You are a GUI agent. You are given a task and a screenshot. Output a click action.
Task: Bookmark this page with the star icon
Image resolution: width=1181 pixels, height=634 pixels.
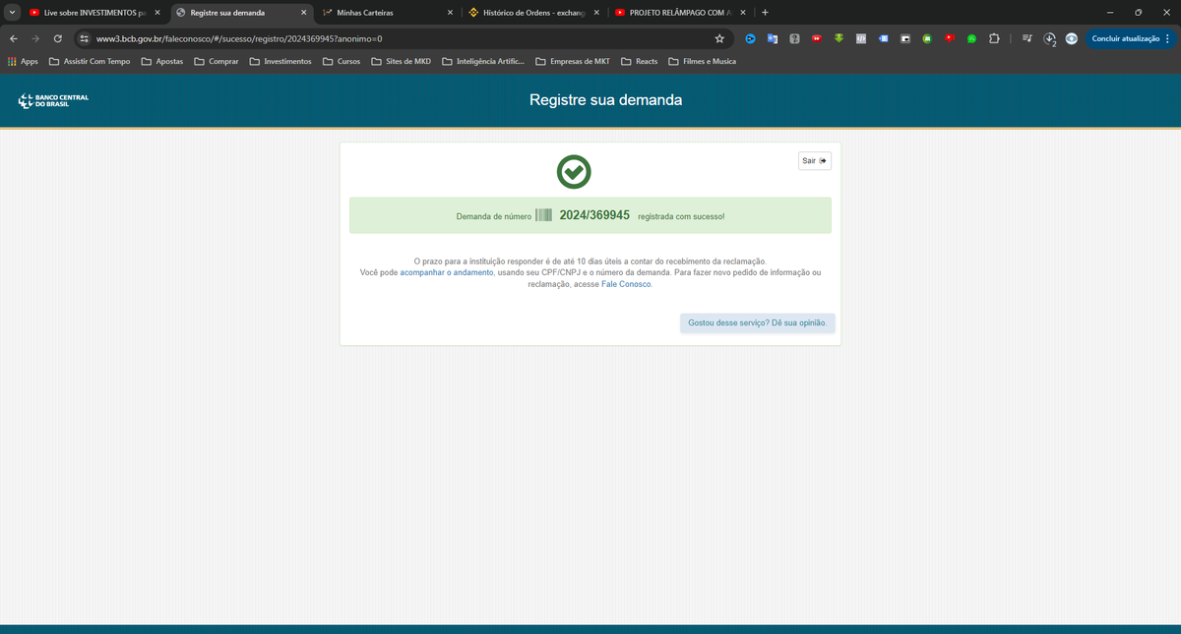tap(719, 38)
